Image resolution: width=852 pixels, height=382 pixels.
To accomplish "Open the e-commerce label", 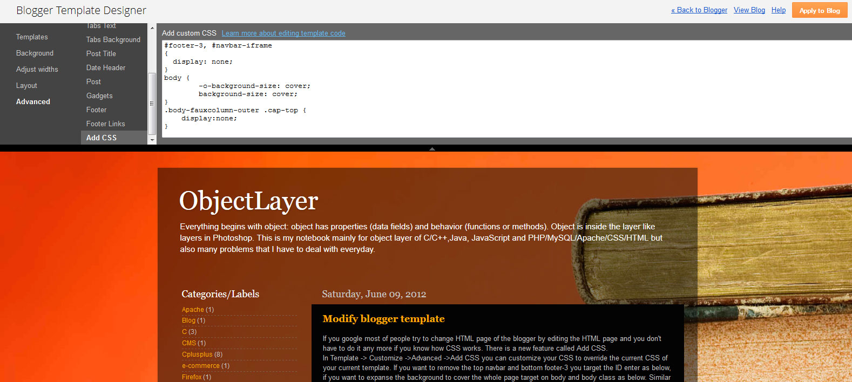I will click(x=201, y=366).
